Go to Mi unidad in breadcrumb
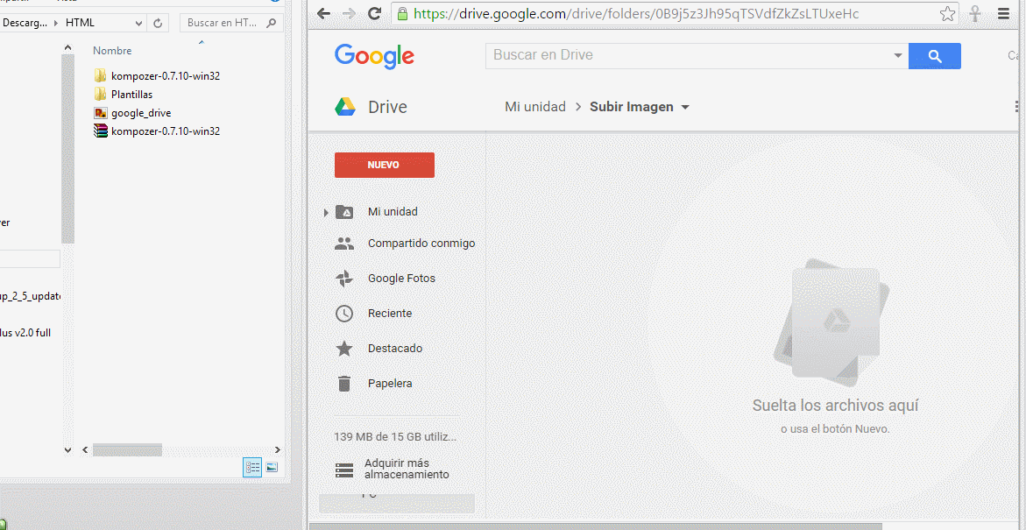The image size is (1026, 530). pos(535,107)
